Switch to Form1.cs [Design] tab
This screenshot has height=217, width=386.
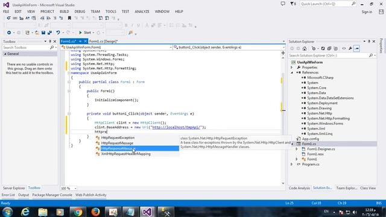pyautogui.click(x=103, y=42)
